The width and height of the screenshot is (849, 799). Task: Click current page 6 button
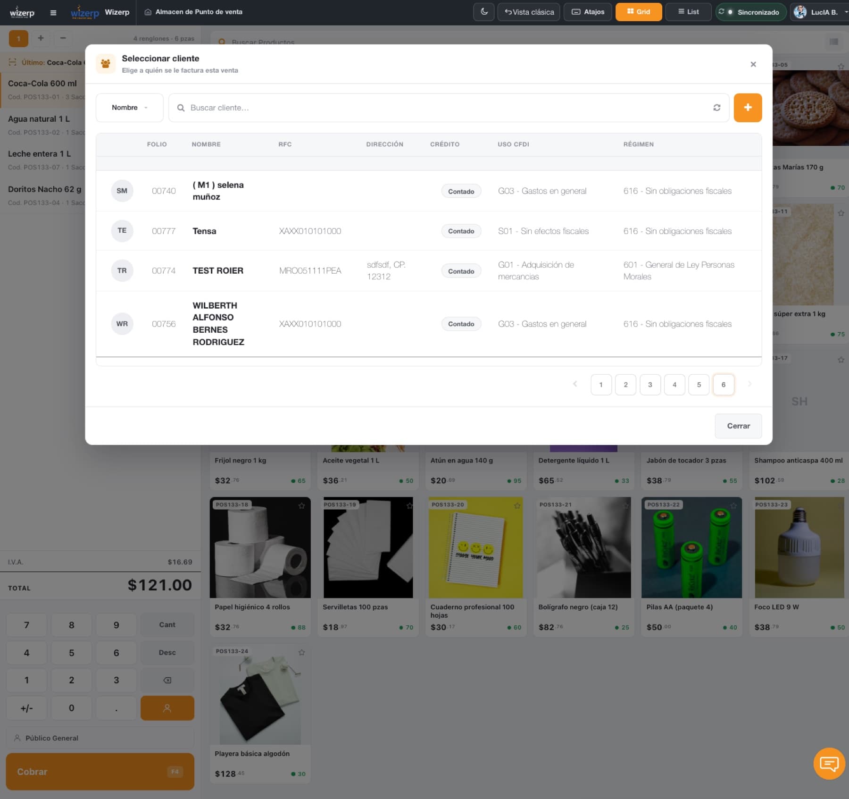coord(724,385)
